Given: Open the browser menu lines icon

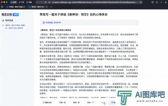Looking at the screenshot, I should [161, 2].
